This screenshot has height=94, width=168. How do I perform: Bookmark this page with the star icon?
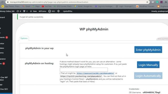tap(147, 2)
